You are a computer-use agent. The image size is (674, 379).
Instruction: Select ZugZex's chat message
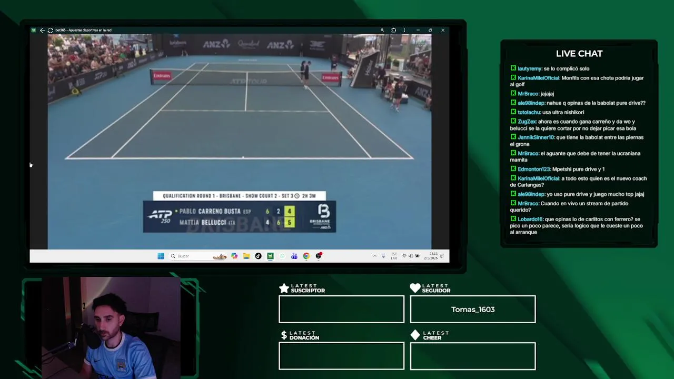(x=577, y=125)
